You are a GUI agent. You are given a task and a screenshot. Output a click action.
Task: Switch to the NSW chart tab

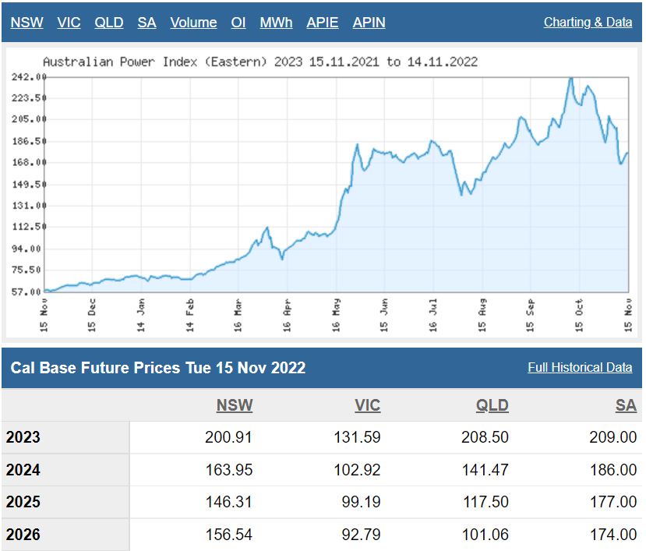pos(27,23)
